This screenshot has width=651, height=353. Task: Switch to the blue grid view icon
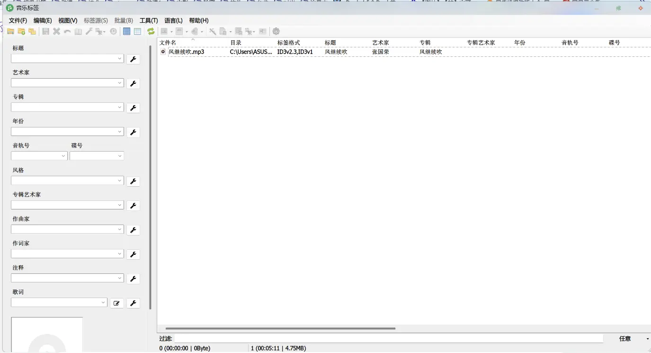[x=126, y=31]
